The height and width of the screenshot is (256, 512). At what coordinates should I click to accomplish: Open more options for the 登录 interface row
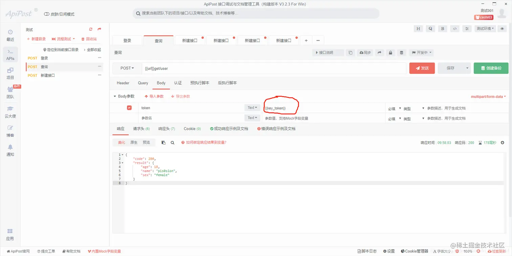[x=100, y=58]
